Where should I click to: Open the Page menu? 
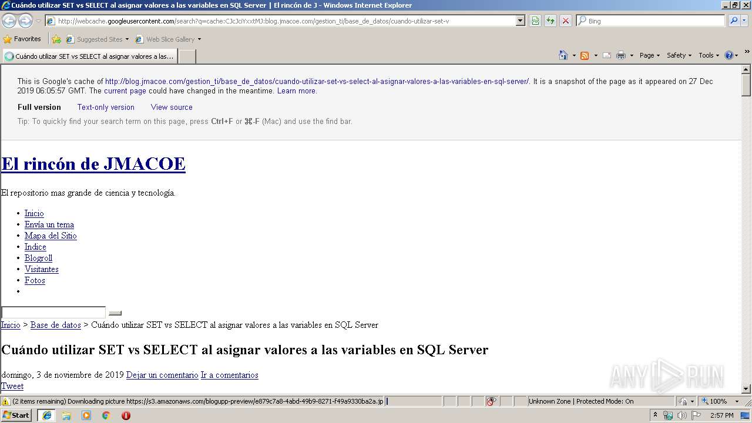(649, 55)
